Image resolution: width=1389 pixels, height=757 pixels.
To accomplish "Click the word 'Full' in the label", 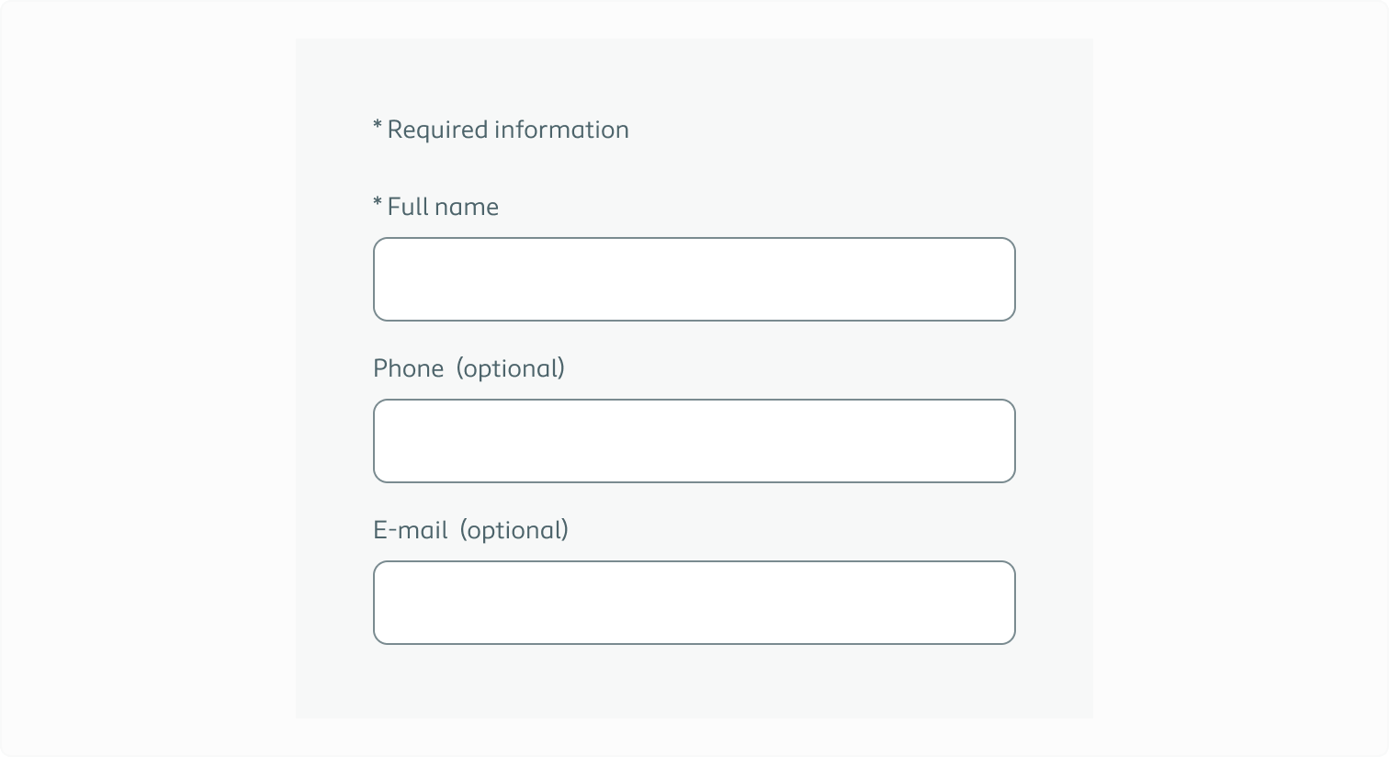I will point(409,207).
